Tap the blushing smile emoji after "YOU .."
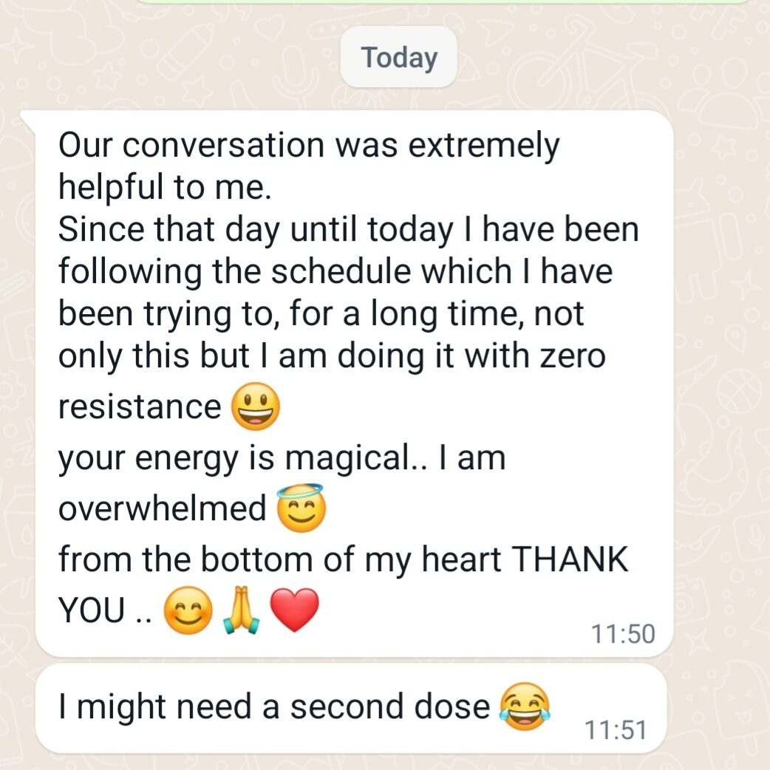This screenshot has height=770, width=770. [x=188, y=610]
